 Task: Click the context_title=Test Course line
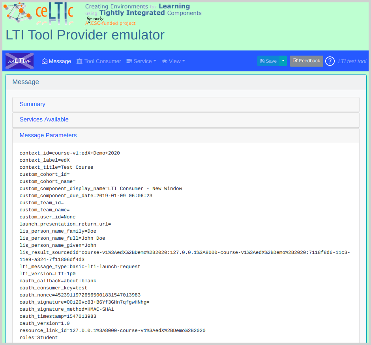(x=56, y=167)
